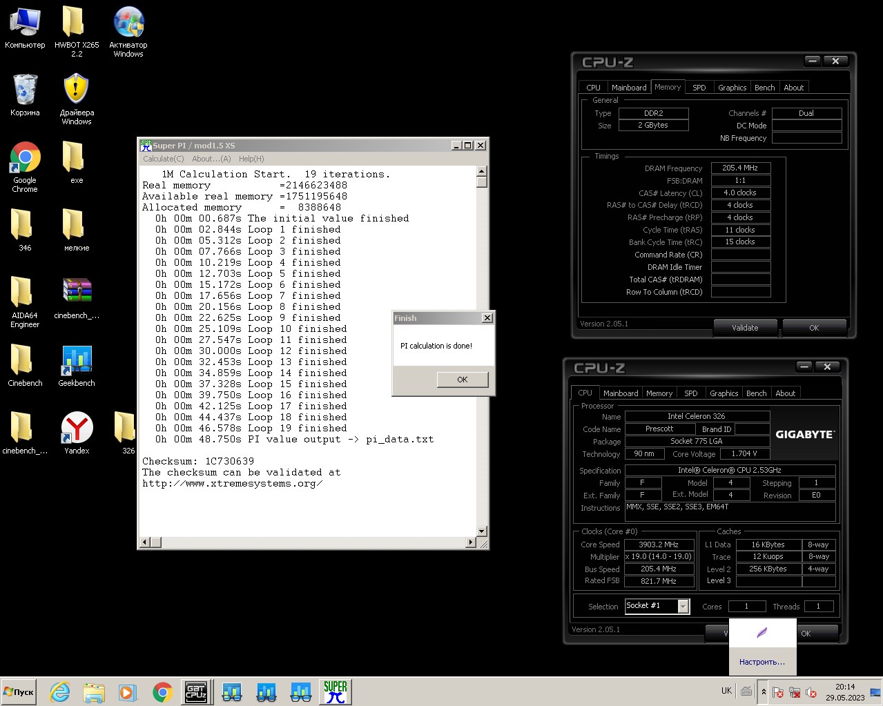Launch the Geekbench desktop shortcut
The height and width of the screenshot is (706, 883).
coord(77,365)
